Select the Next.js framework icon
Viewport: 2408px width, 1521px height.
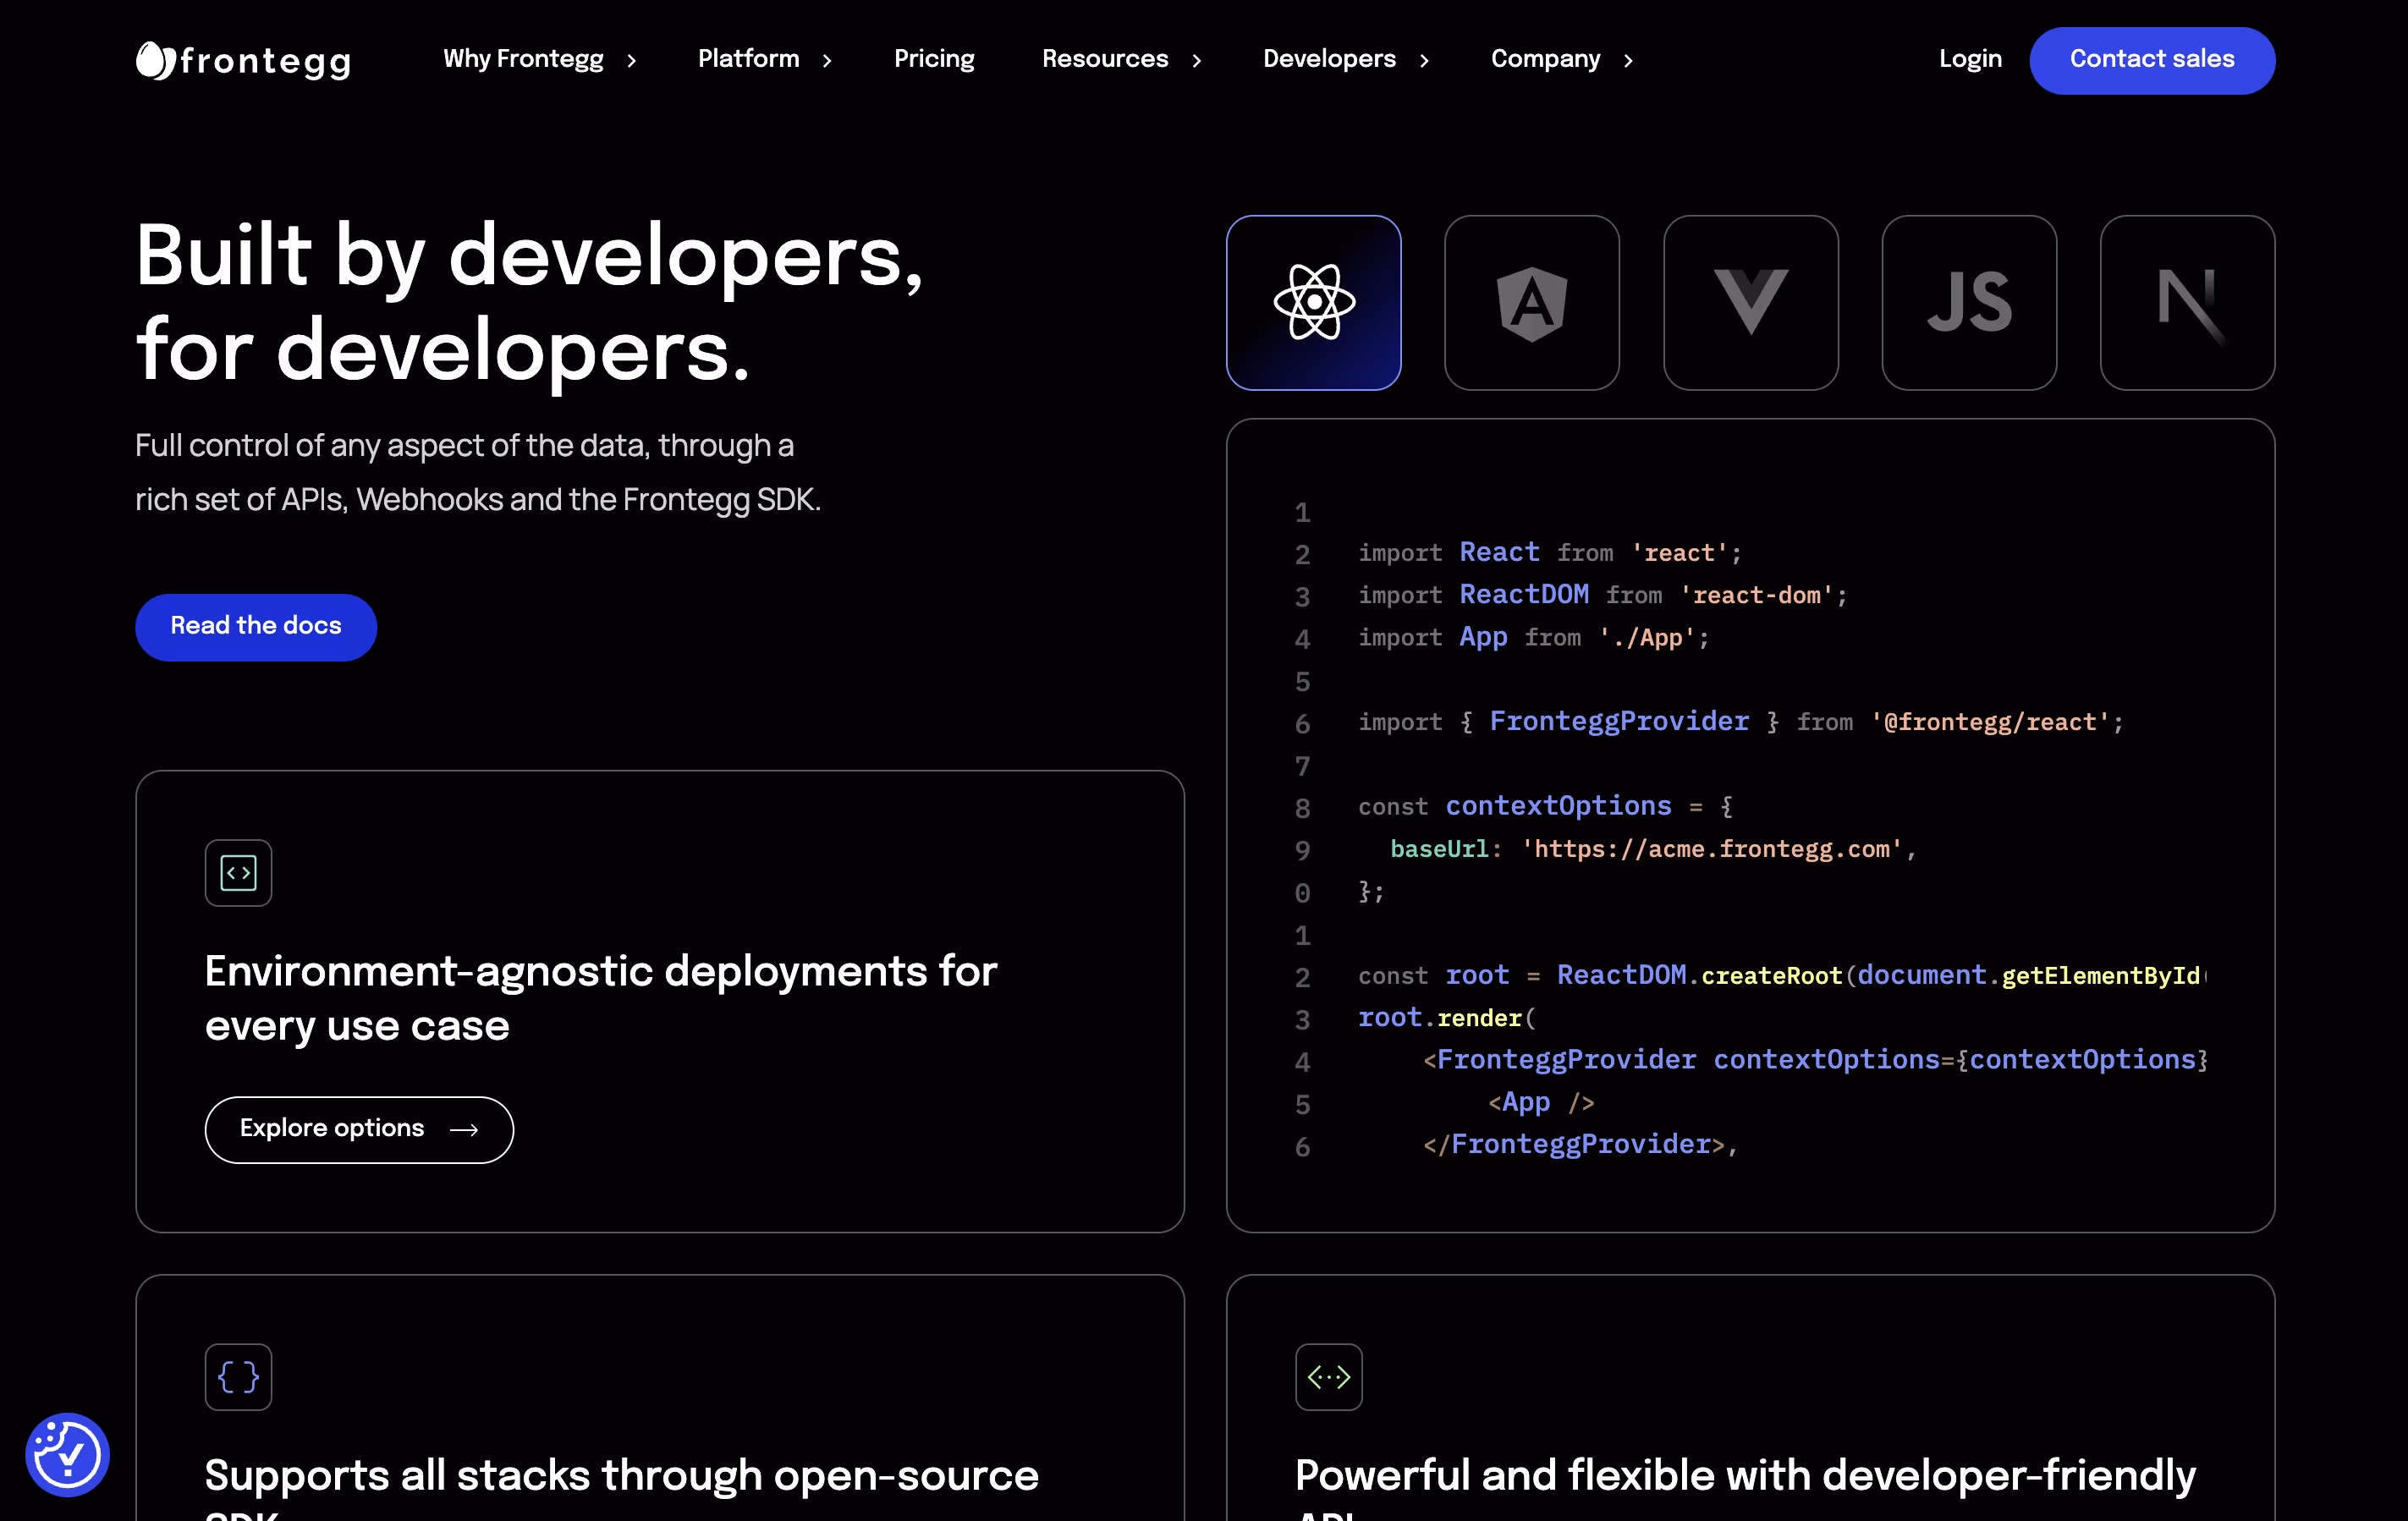(2187, 302)
